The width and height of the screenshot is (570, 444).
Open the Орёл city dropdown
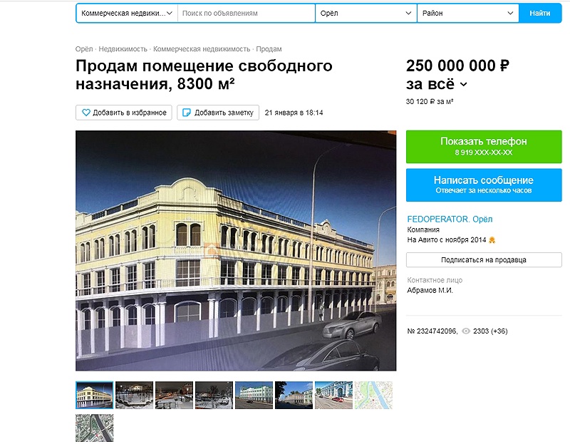(366, 13)
